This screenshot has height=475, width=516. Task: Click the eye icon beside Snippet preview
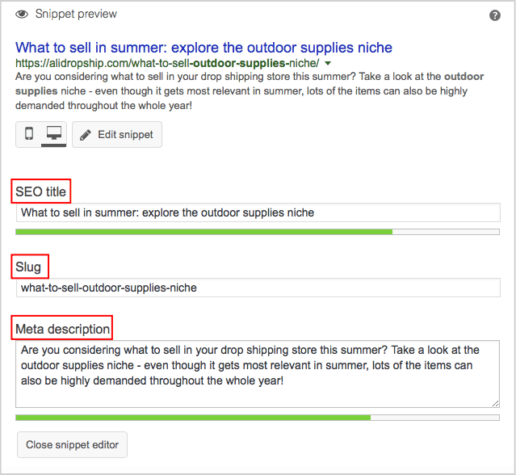[22, 15]
